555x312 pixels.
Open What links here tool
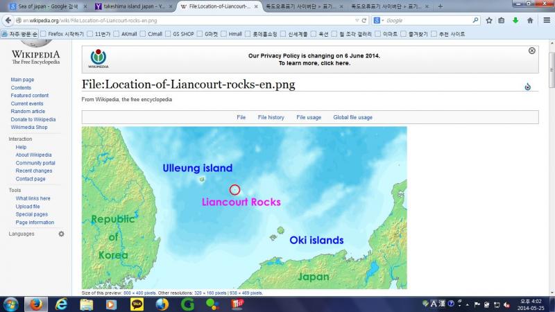tap(33, 198)
